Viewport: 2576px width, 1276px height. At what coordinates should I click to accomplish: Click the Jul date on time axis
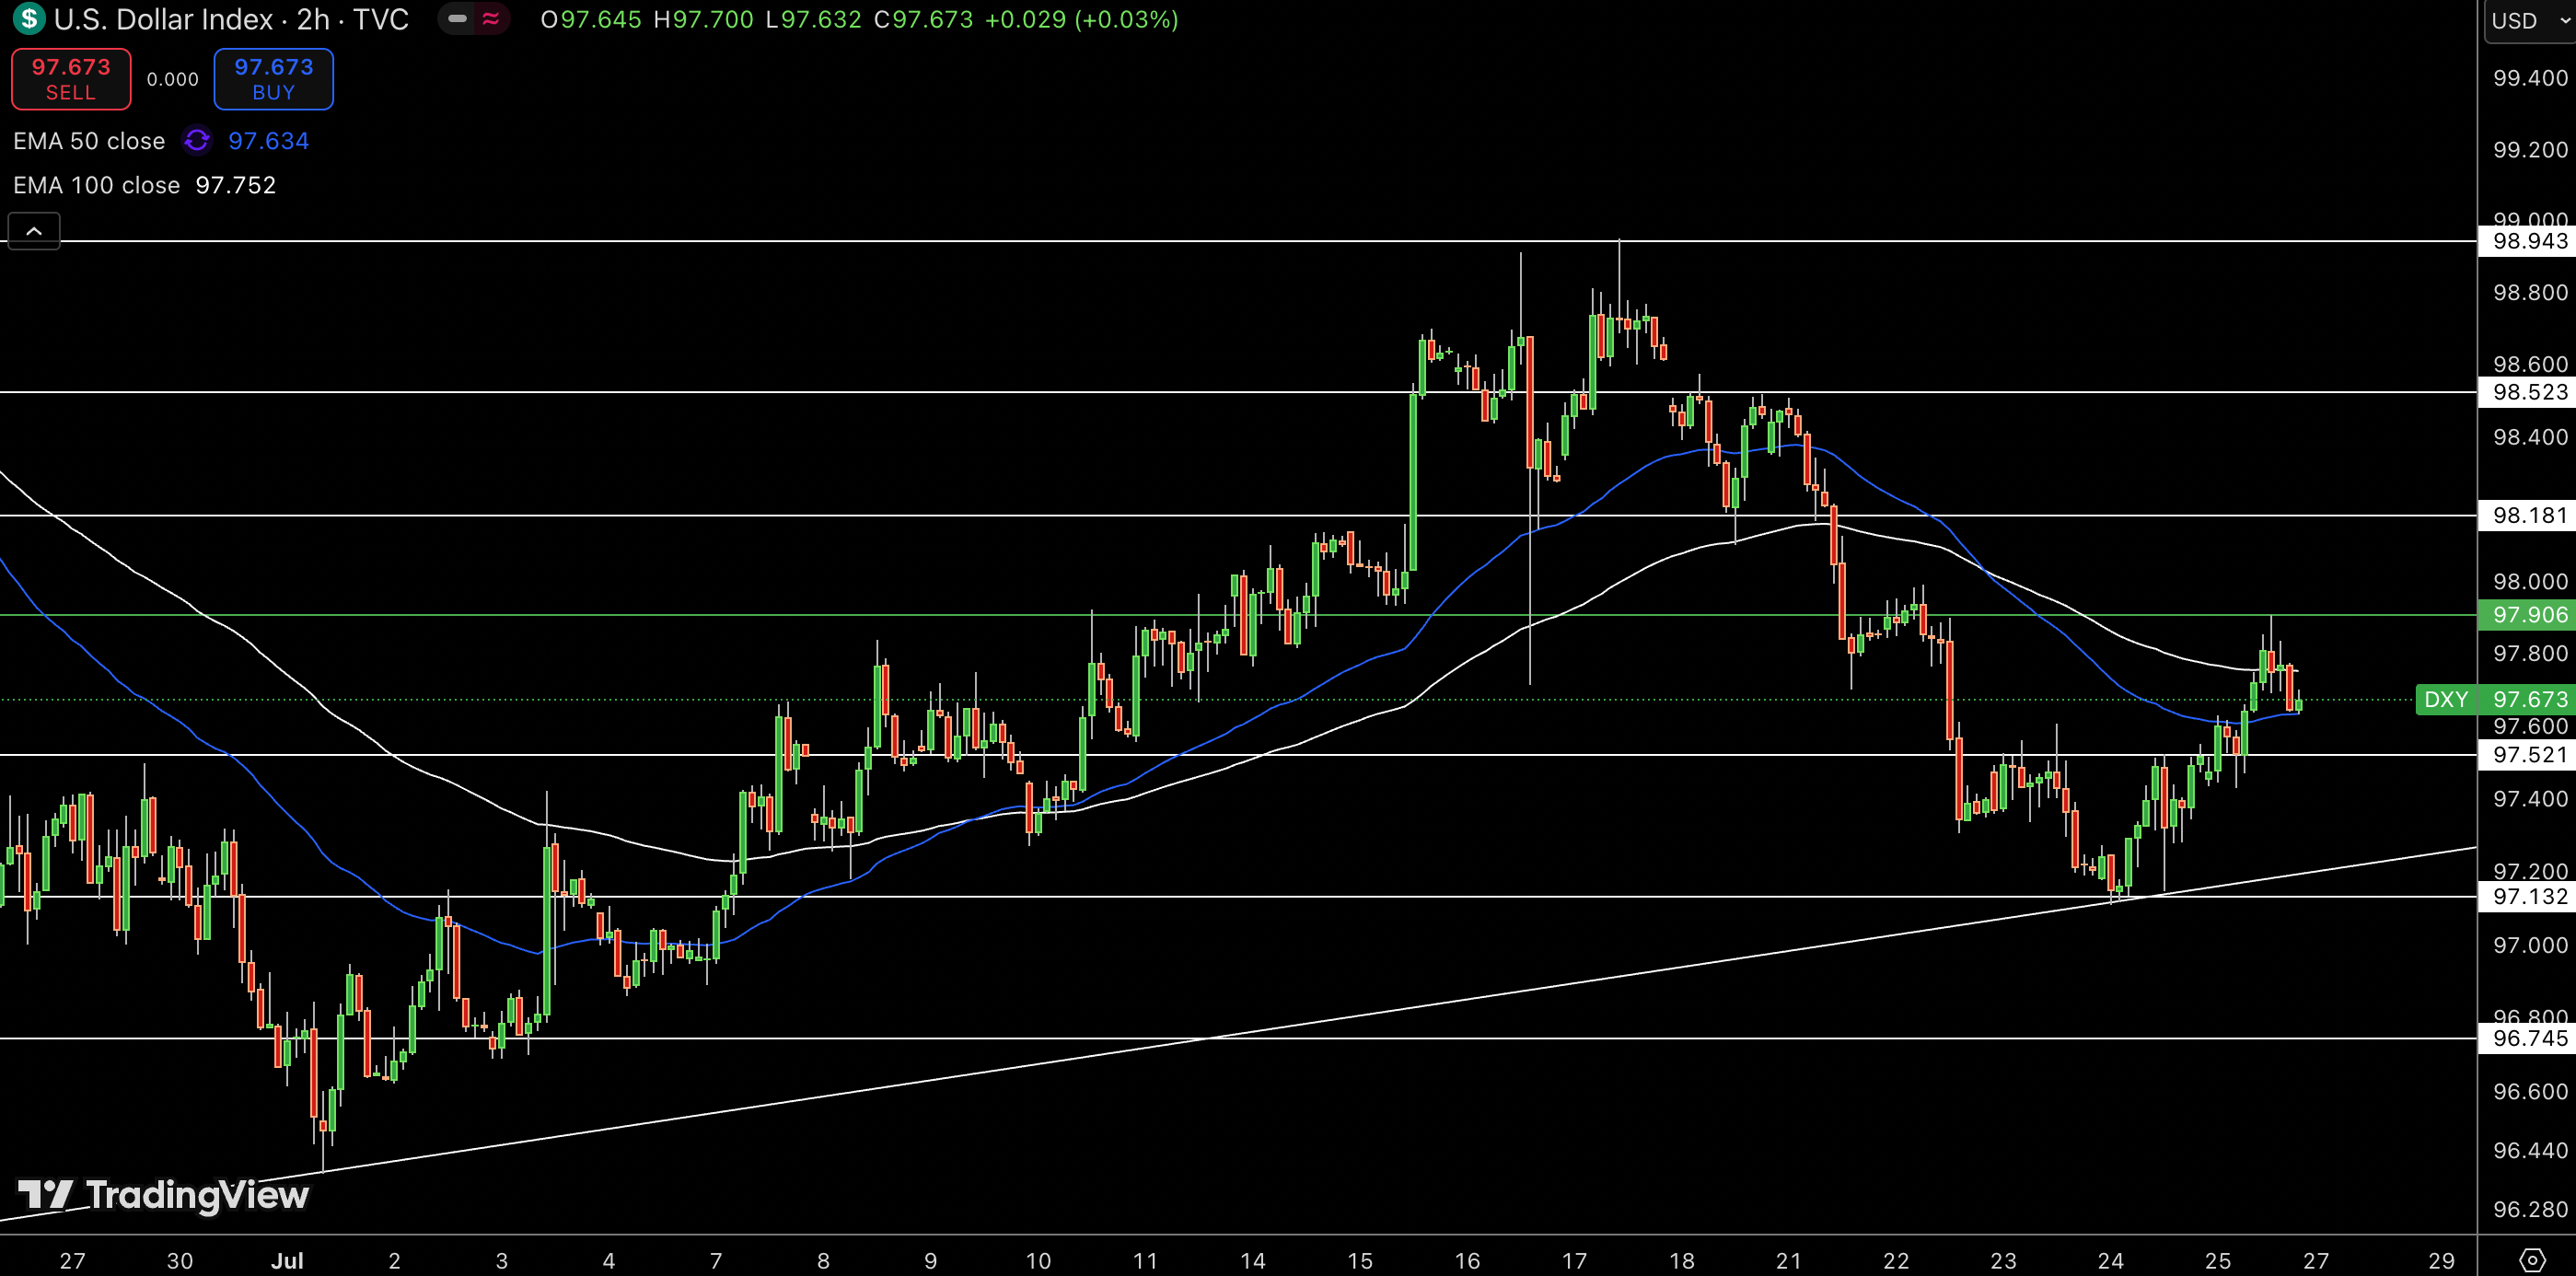(x=287, y=1260)
